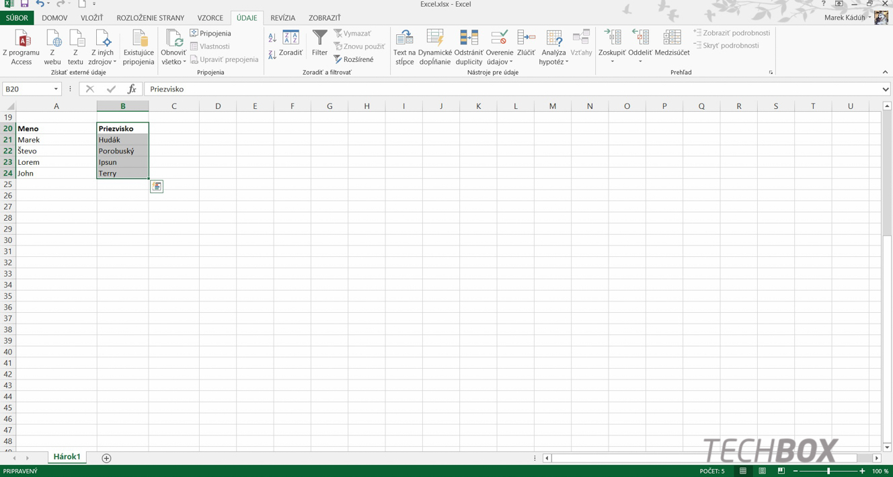Image resolution: width=893 pixels, height=477 pixels.
Task: Click Odstrániť duplicity
Action: (x=469, y=47)
